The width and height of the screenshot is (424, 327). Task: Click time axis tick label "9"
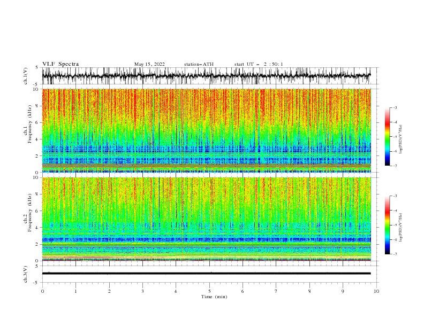[343, 291]
